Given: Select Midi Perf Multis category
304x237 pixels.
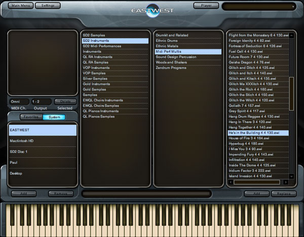Looking at the screenshot, I should point(188,51).
